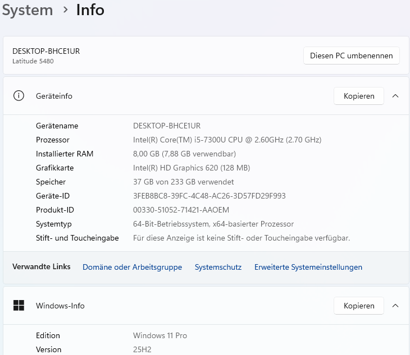Click the Windows-Info section heading
The width and height of the screenshot is (410, 355).
coord(60,306)
